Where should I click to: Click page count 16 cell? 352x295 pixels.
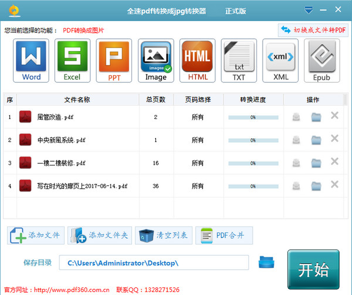coord(156,163)
